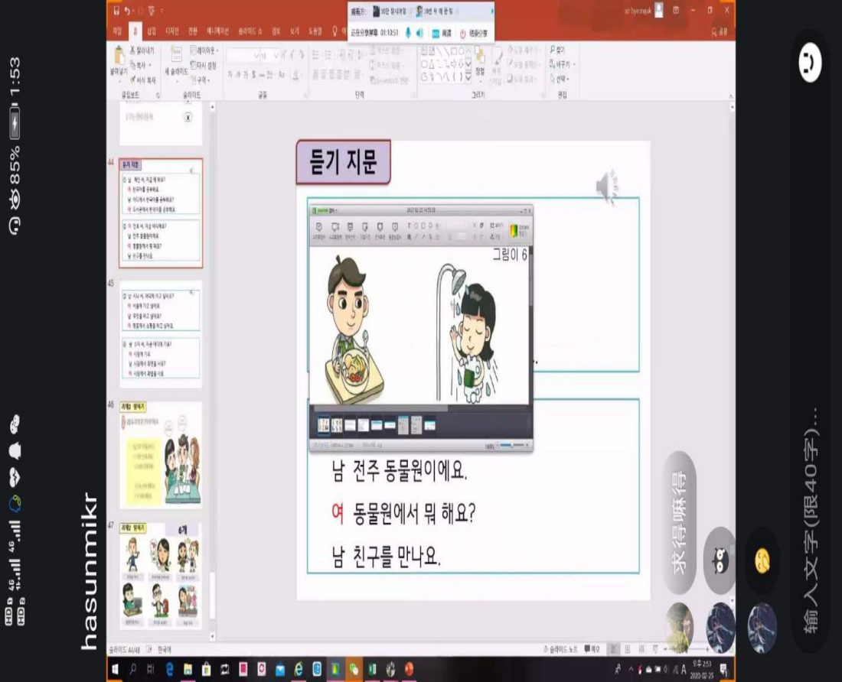The width and height of the screenshot is (842, 682).
Task: Click the speaker audio icon on the slide
Action: tap(606, 186)
